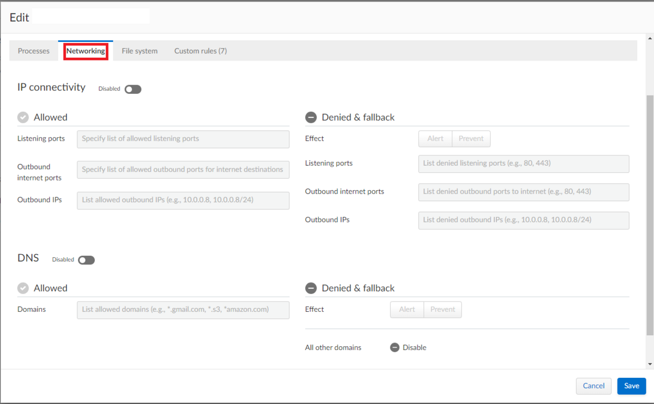The height and width of the screenshot is (404, 654).
Task: Click the allowed Listening ports input field
Action: click(183, 139)
